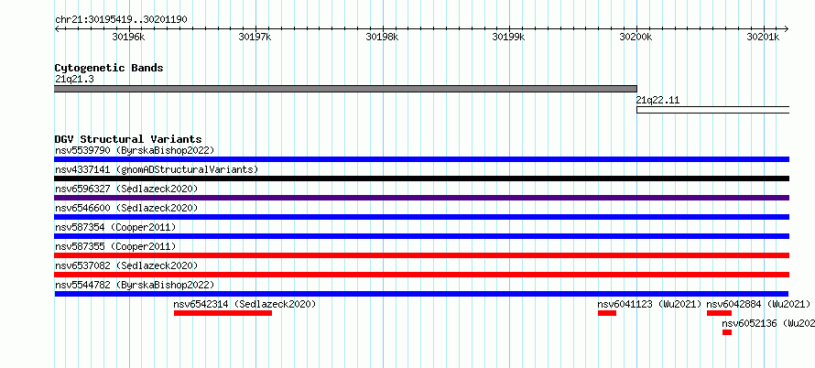Open the nsv6546600 blue variant bar
Image resolution: width=815 pixels, height=368 pixels.
(x=421, y=217)
